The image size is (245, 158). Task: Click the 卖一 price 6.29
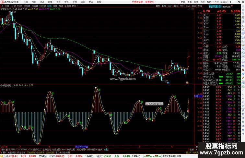[x=219, y=28]
